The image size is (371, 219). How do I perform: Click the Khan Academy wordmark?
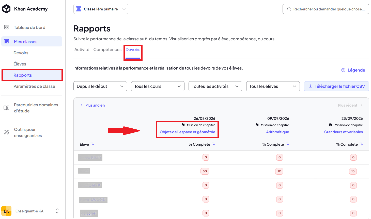[31, 9]
